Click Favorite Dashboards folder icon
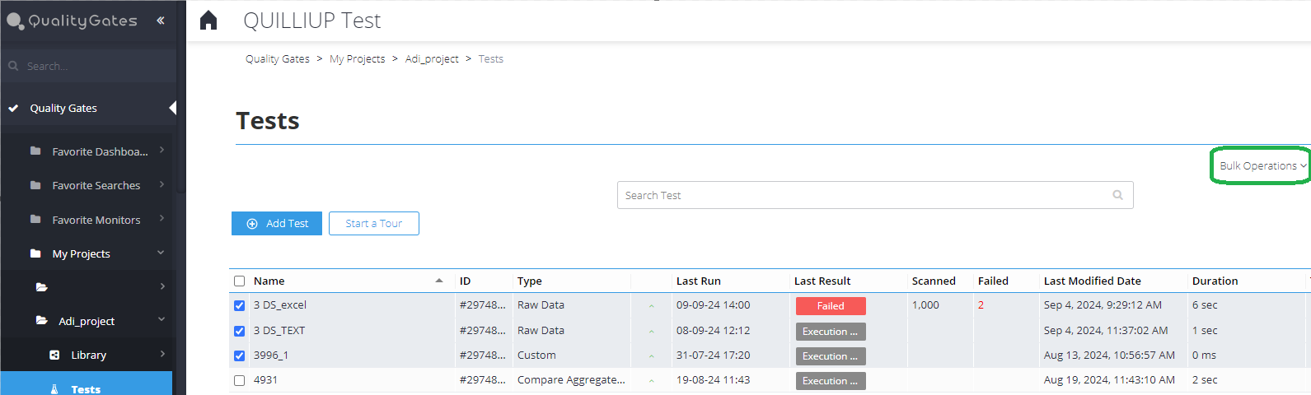Viewport: 1311px width, 395px height. coord(35,151)
